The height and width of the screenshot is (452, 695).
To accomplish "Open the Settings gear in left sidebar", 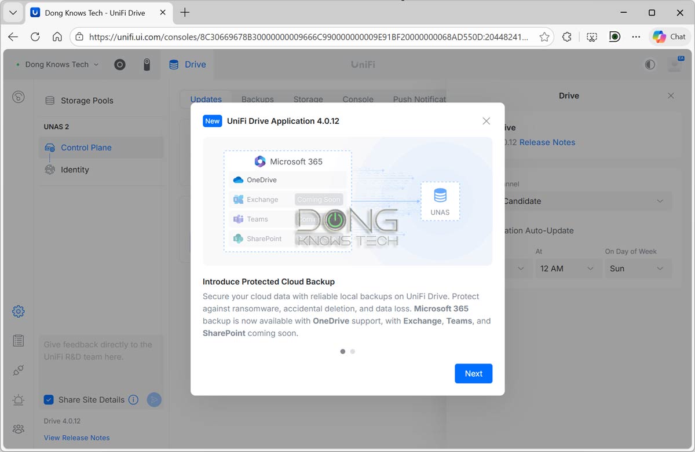I will click(x=18, y=311).
